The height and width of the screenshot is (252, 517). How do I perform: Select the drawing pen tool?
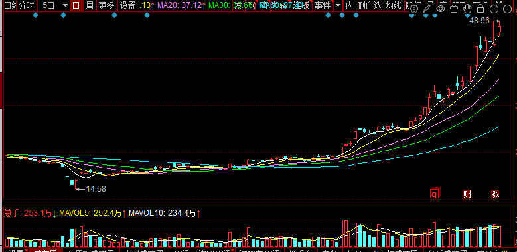point(427,9)
